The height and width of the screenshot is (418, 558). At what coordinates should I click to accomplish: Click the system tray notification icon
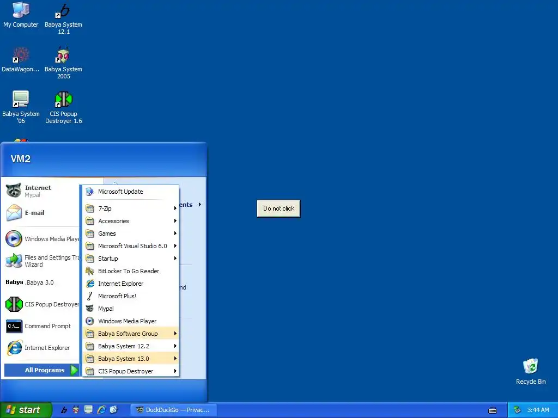click(518, 410)
